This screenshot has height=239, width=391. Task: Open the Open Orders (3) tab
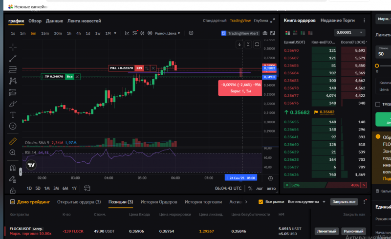click(79, 202)
